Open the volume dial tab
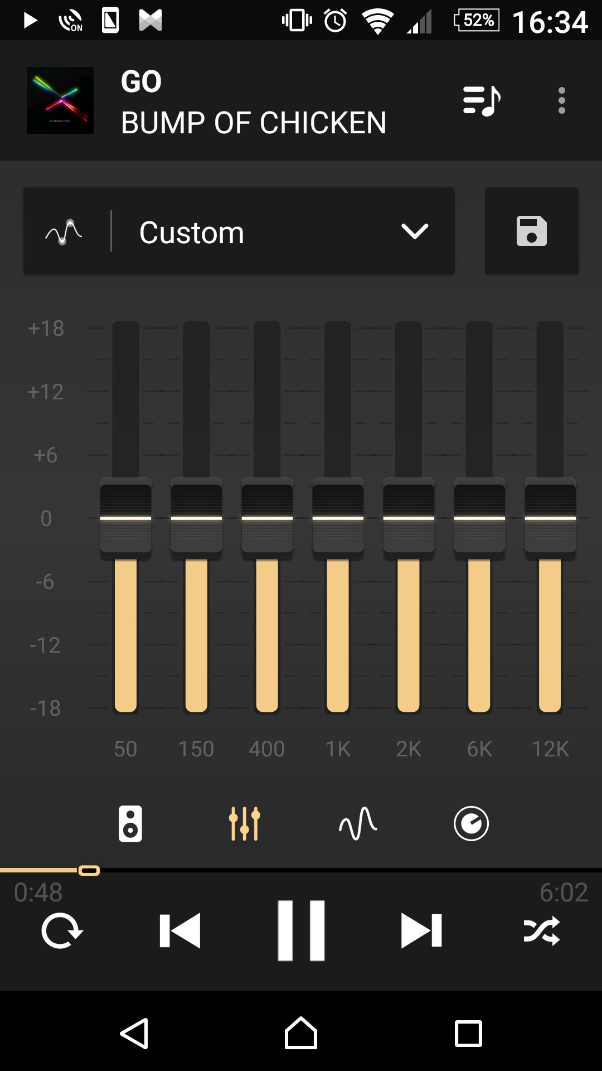Viewport: 602px width, 1071px height. coord(471,823)
